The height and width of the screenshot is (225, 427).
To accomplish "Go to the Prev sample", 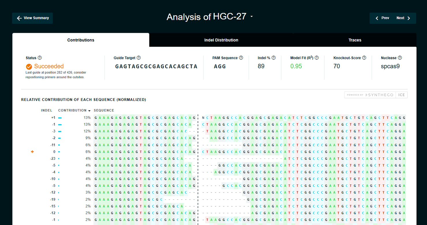I will pyautogui.click(x=382, y=18).
